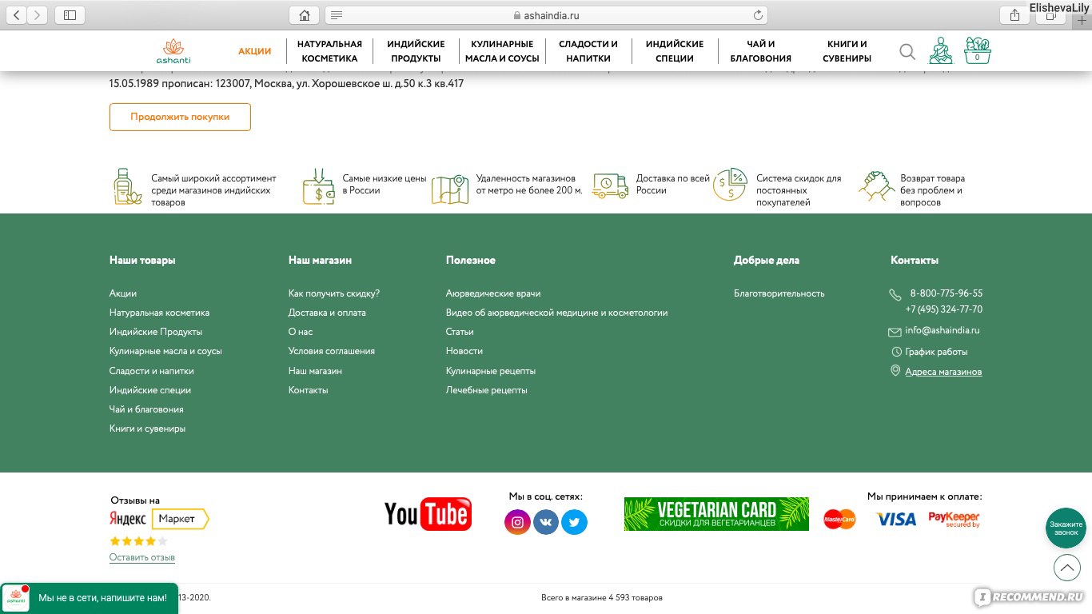The image size is (1092, 614).
Task: Click the Yandex Market star rating
Action: (x=139, y=541)
